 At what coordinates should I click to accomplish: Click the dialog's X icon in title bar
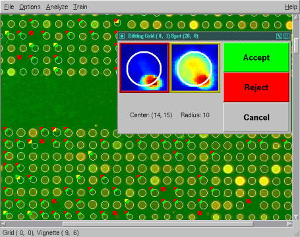point(279,36)
